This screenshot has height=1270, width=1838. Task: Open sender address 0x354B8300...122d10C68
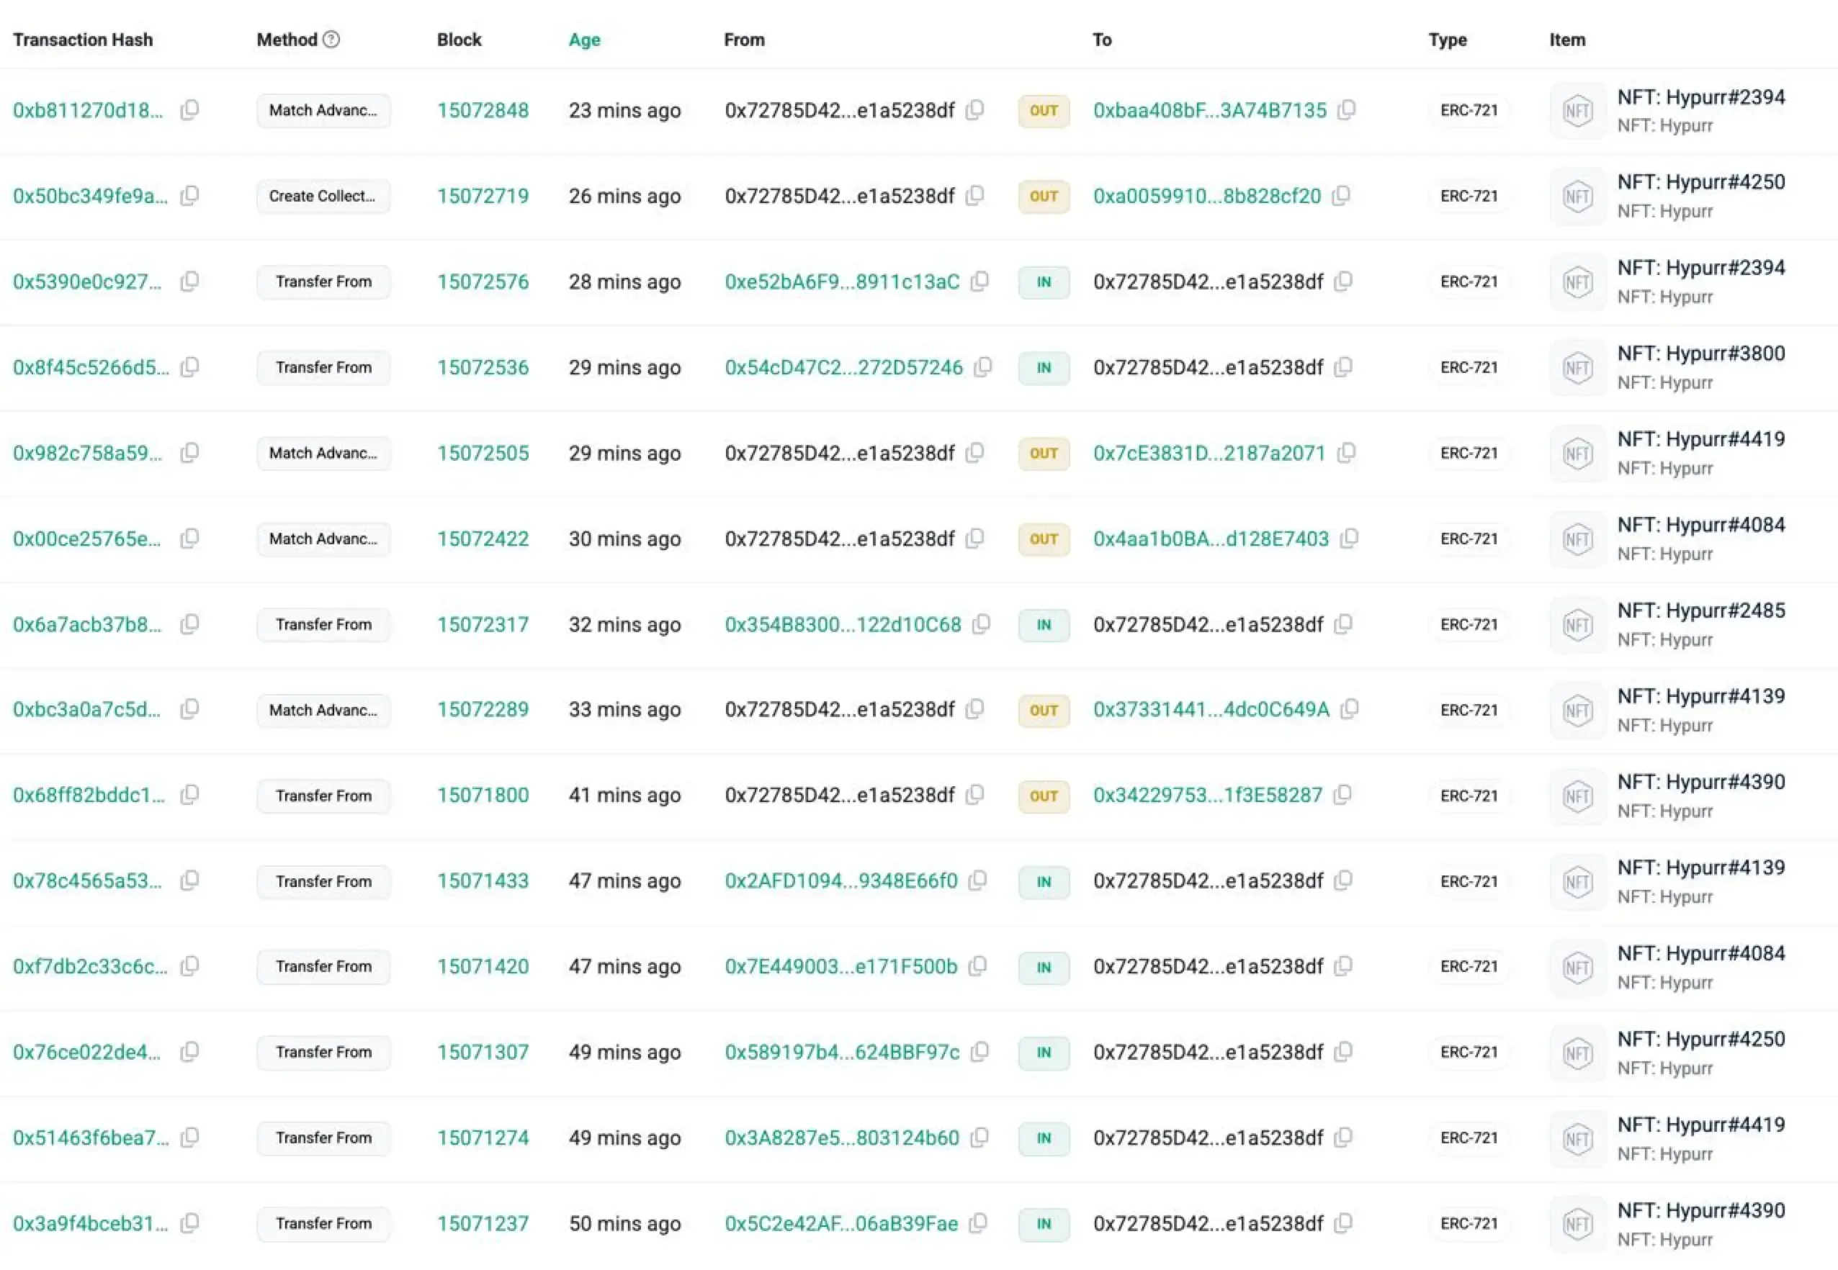click(842, 625)
